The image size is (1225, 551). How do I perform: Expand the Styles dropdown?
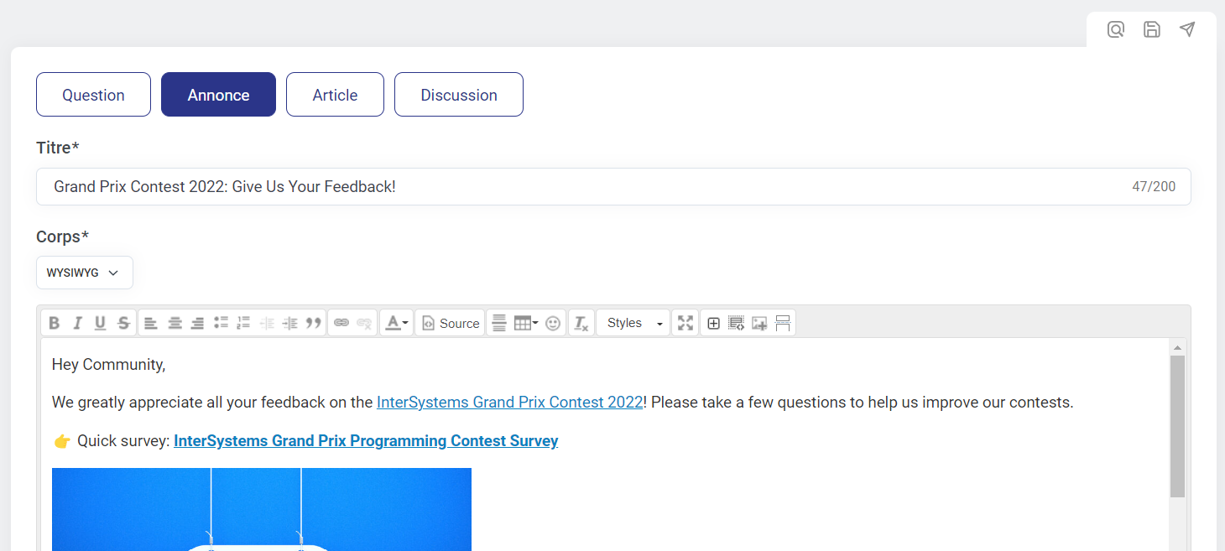tap(633, 323)
